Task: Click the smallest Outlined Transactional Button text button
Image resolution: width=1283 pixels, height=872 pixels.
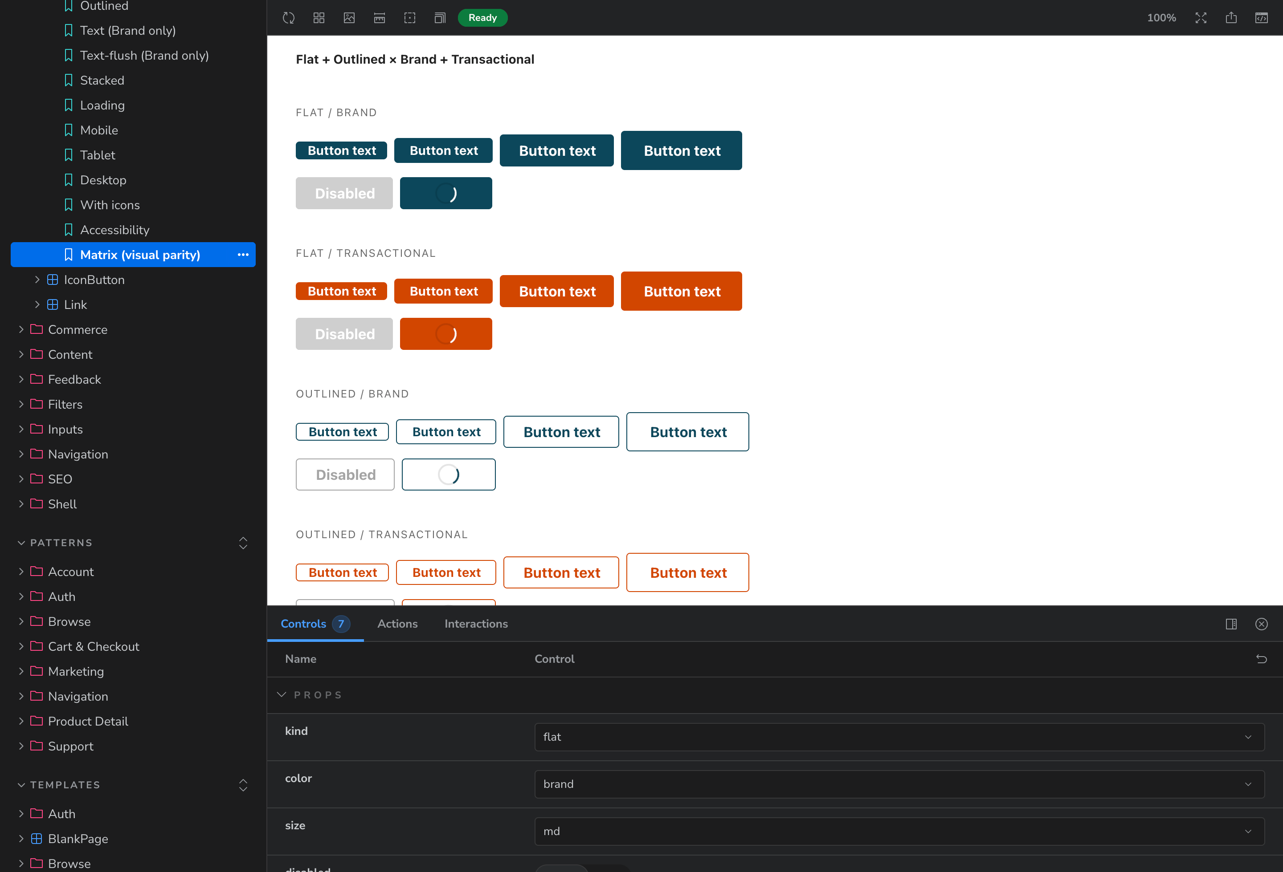Action: [x=342, y=572]
